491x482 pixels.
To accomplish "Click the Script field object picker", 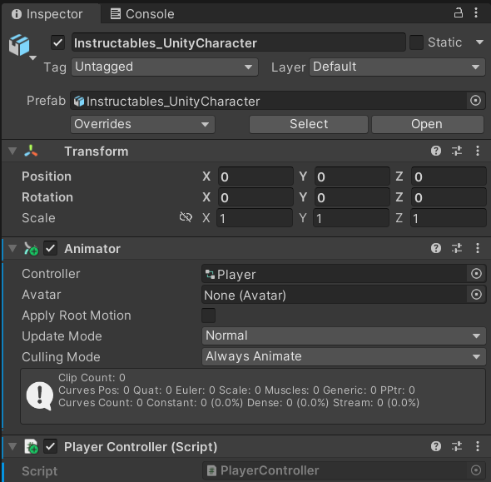I will click(476, 470).
